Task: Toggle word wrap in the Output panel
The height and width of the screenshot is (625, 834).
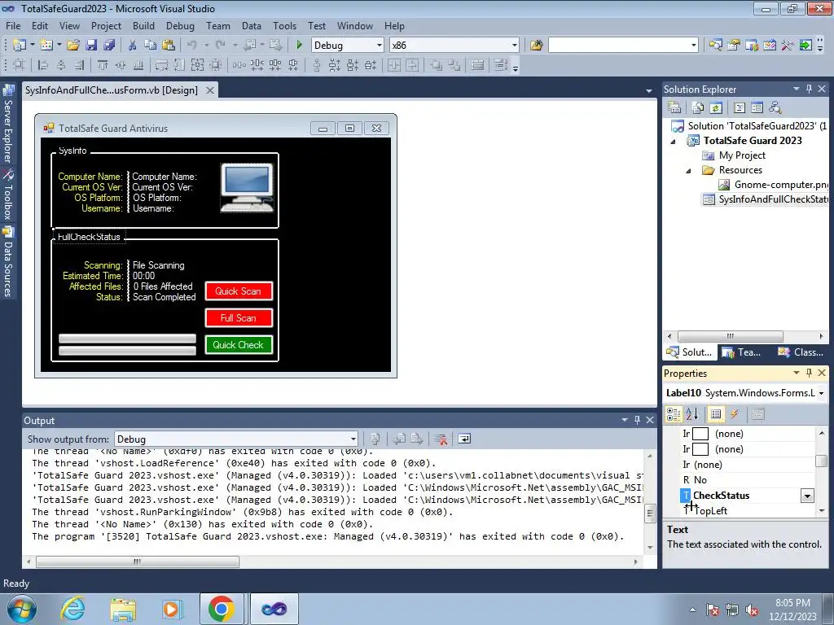Action: (464, 439)
